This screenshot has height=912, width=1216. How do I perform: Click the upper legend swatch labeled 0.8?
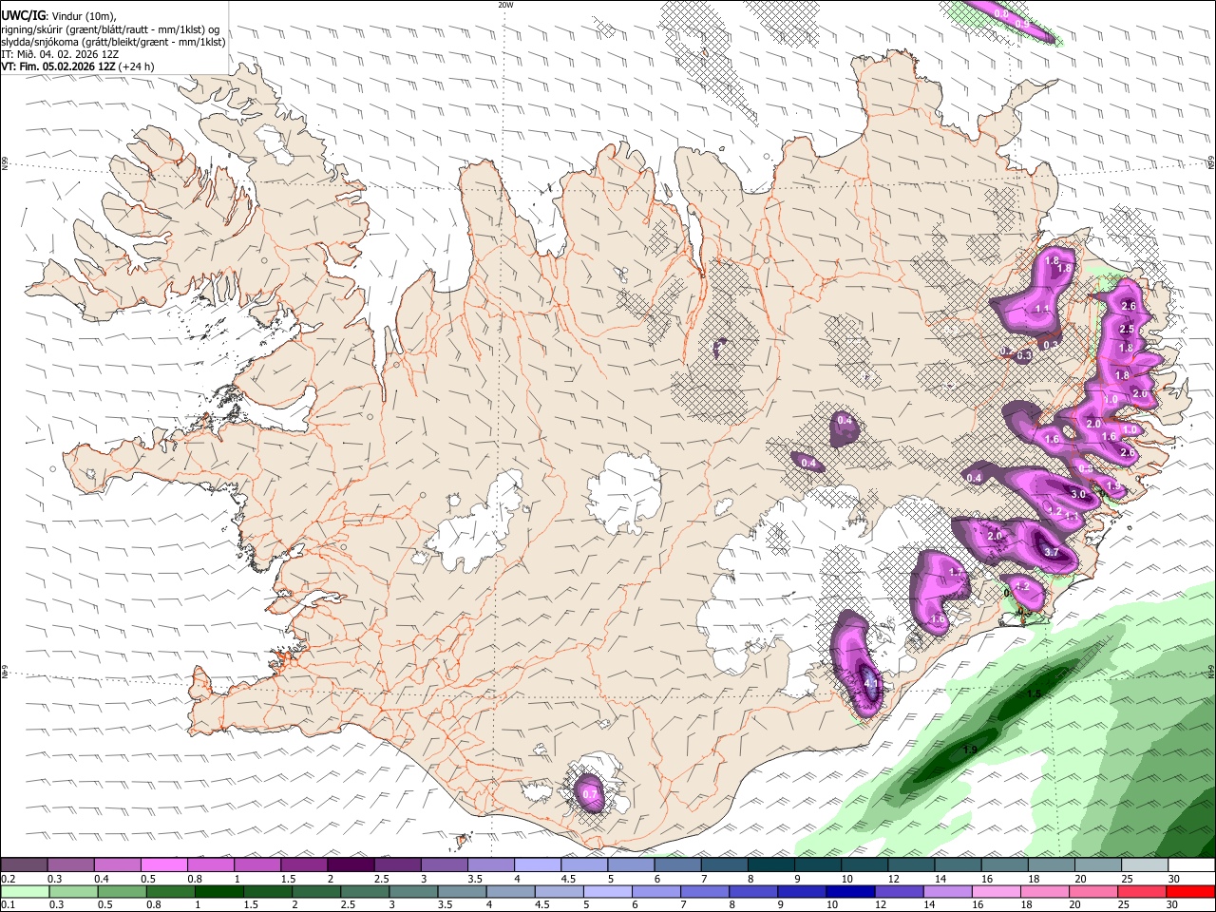tap(210, 865)
